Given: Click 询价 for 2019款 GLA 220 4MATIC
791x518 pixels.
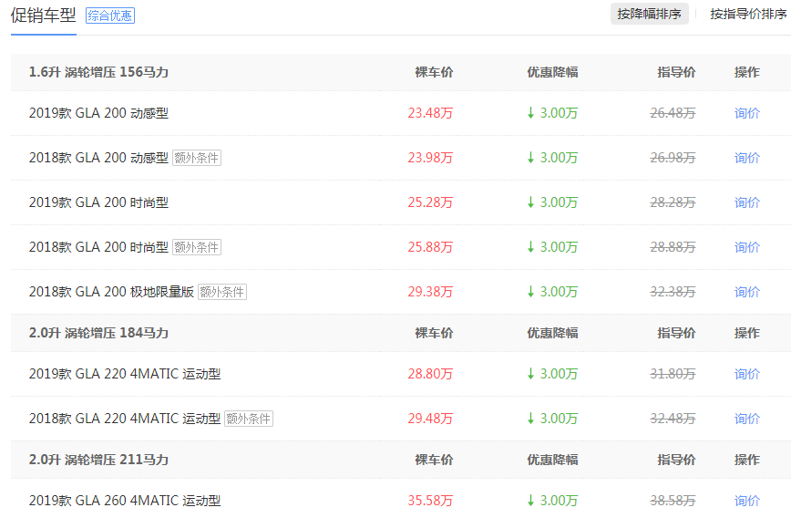Looking at the screenshot, I should coord(747,374).
